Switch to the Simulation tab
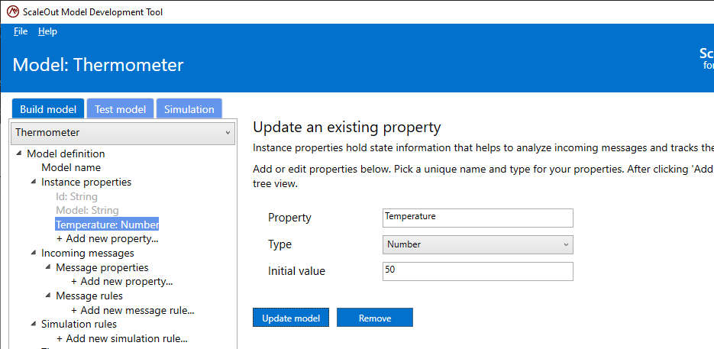714x349 pixels. point(189,109)
